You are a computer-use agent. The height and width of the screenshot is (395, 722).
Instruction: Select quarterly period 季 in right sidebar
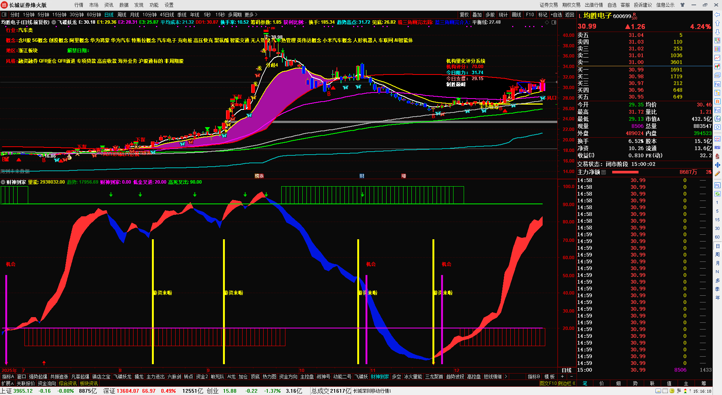(717, 289)
